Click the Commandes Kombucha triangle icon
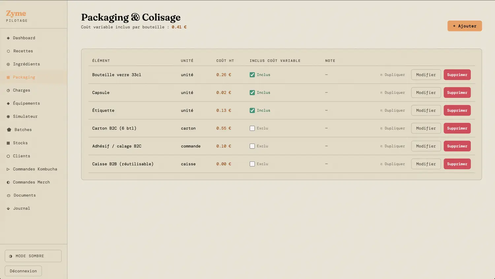The width and height of the screenshot is (495, 279). (x=8, y=169)
